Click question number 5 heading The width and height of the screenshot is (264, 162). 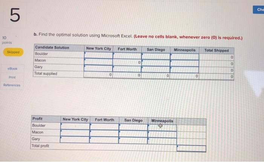(x=15, y=15)
